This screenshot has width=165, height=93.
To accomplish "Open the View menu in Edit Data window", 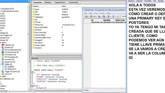I will 96,13.
